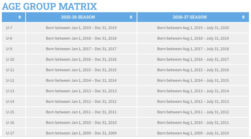The image size is (251, 139).
Task: Select the cell 'Aug 1, 2014 – July 31, 2015'
Action: point(193,80)
